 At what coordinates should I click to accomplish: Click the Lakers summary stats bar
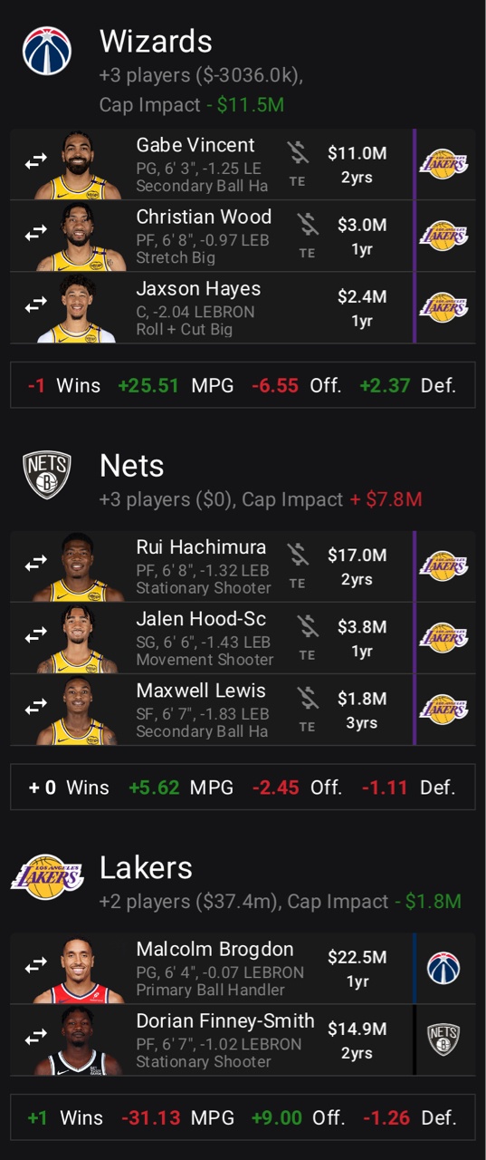(x=243, y=1117)
